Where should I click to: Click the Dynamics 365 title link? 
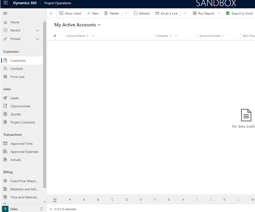(25, 3)
